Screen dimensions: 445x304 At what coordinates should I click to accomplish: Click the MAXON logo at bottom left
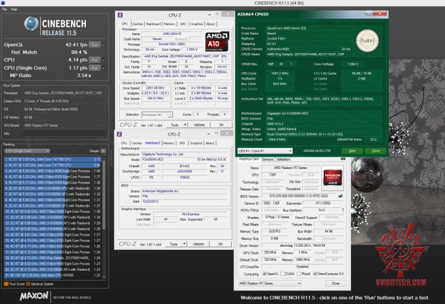34,296
